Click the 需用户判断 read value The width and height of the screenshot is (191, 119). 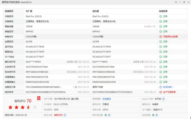pyautogui.click(x=98, y=87)
